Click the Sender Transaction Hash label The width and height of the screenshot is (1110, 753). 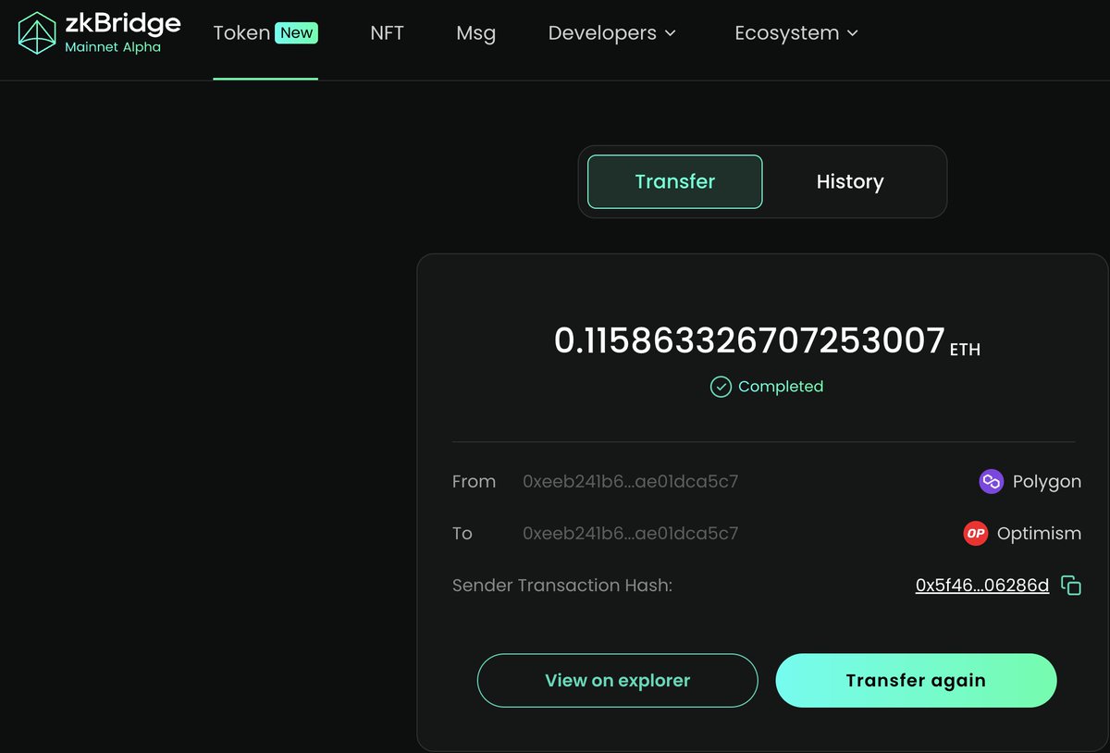click(x=562, y=586)
